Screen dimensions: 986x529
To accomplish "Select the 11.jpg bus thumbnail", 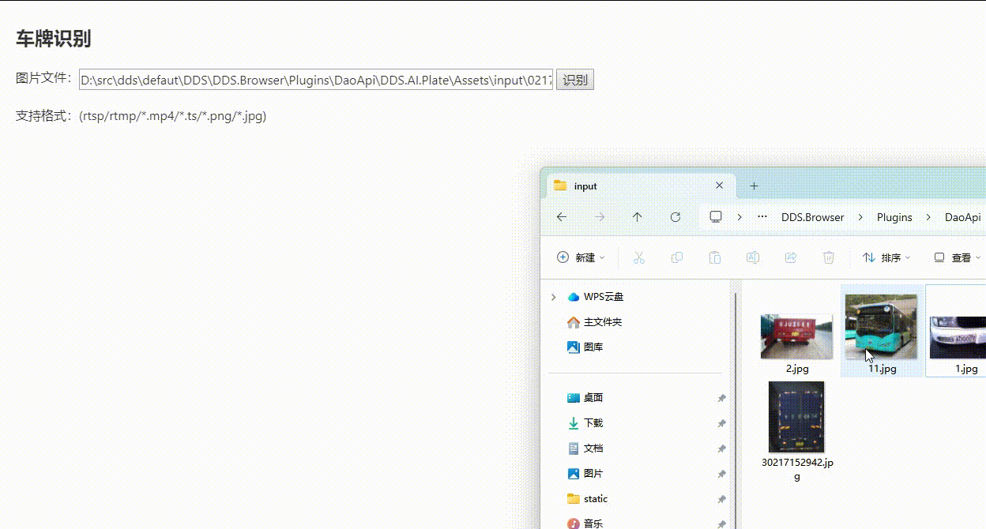I will (881, 326).
